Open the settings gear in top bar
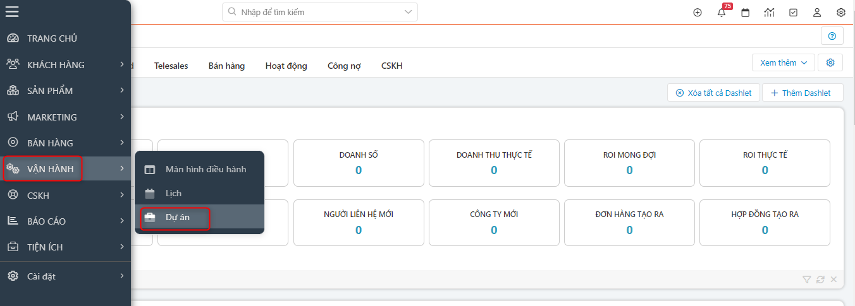This screenshot has height=306, width=855. pos(841,13)
